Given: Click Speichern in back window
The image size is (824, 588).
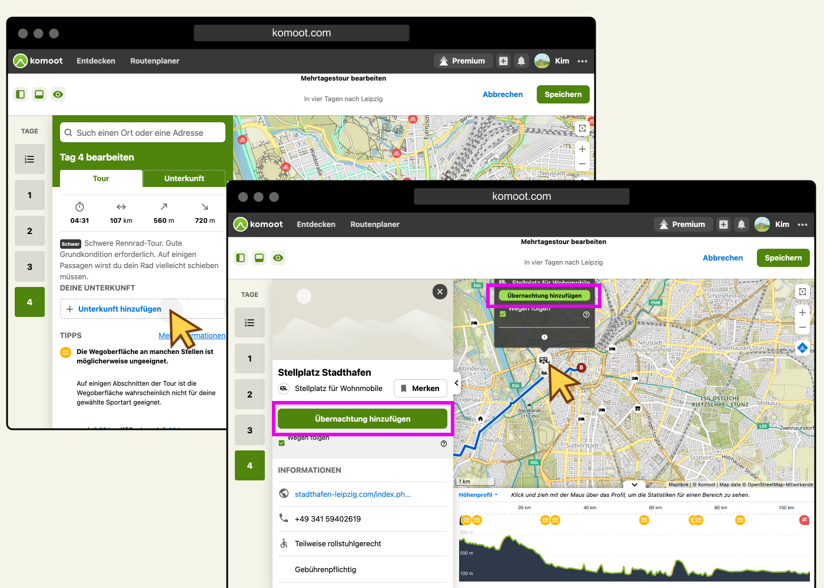Looking at the screenshot, I should 563,94.
